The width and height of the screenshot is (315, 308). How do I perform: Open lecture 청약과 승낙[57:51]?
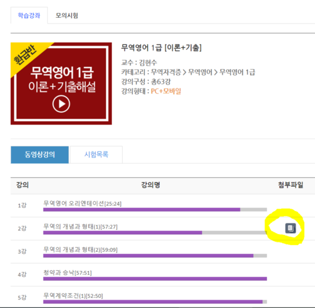click(68, 273)
